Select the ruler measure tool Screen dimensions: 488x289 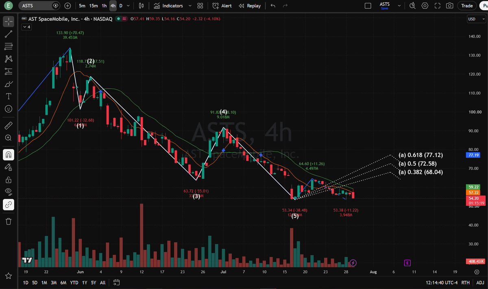[9, 125]
